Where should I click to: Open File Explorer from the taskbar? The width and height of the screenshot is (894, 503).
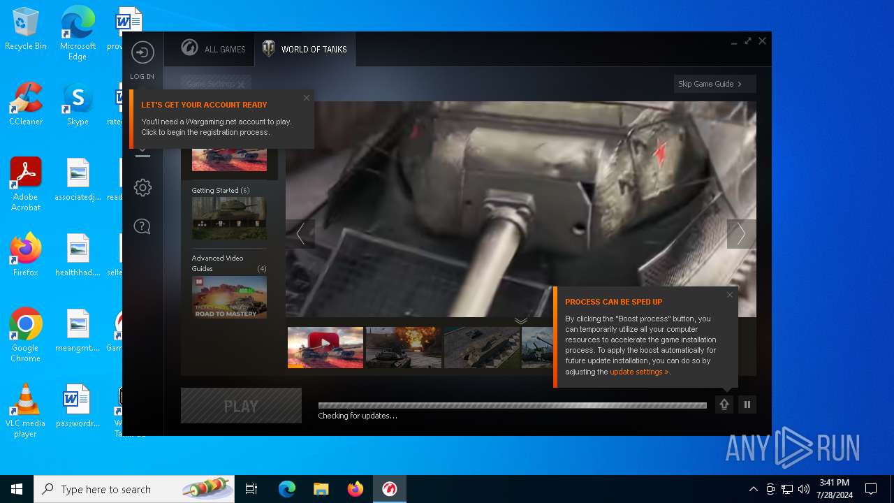click(x=321, y=489)
